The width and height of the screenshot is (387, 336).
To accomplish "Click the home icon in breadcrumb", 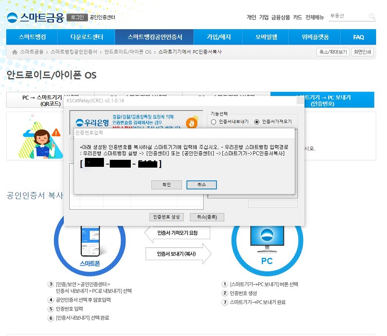I will [15, 52].
